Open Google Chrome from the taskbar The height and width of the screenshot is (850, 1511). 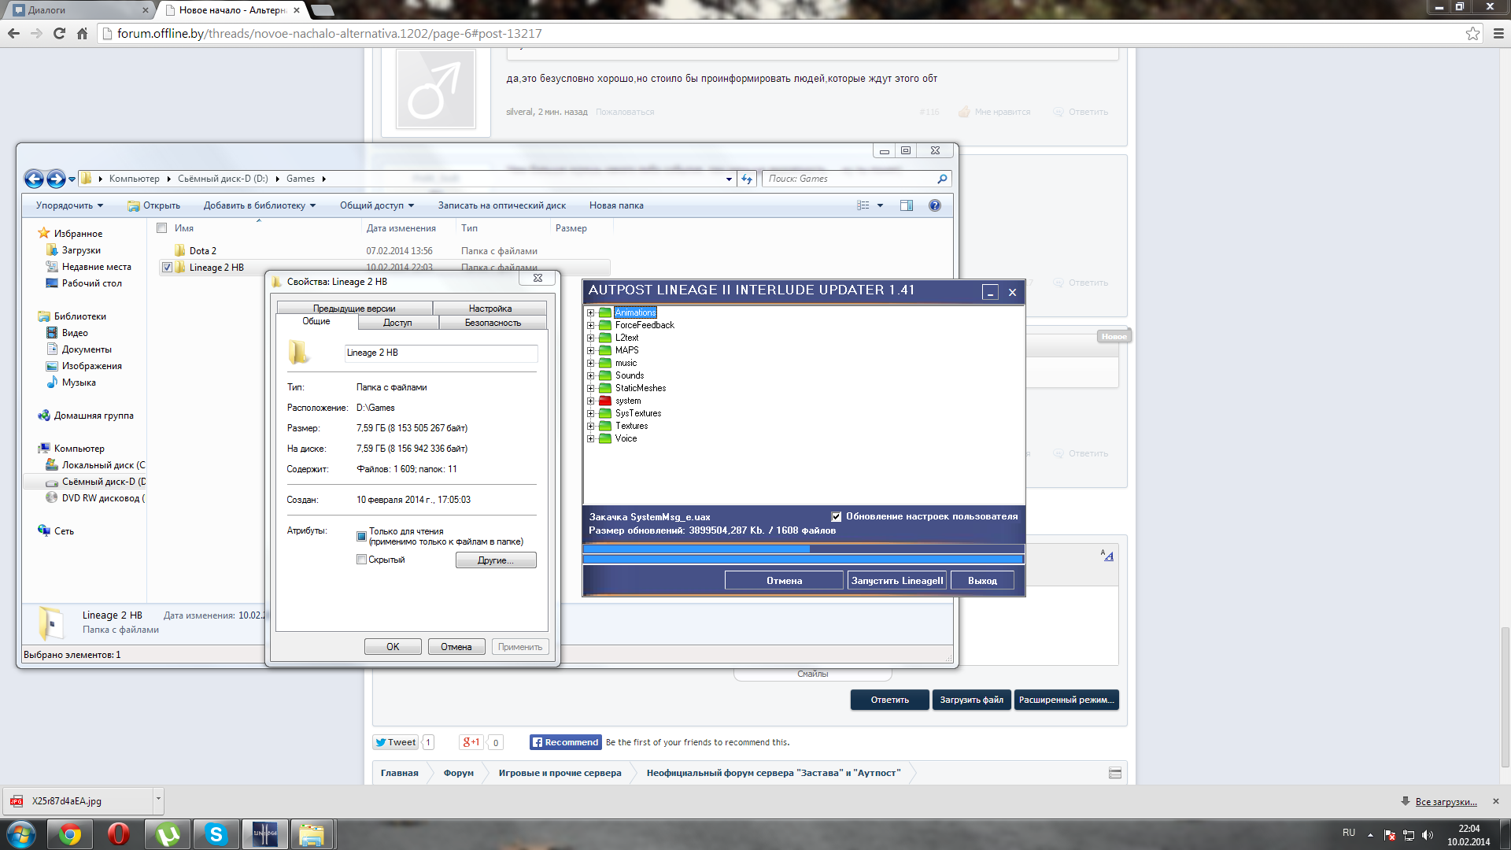point(70,834)
